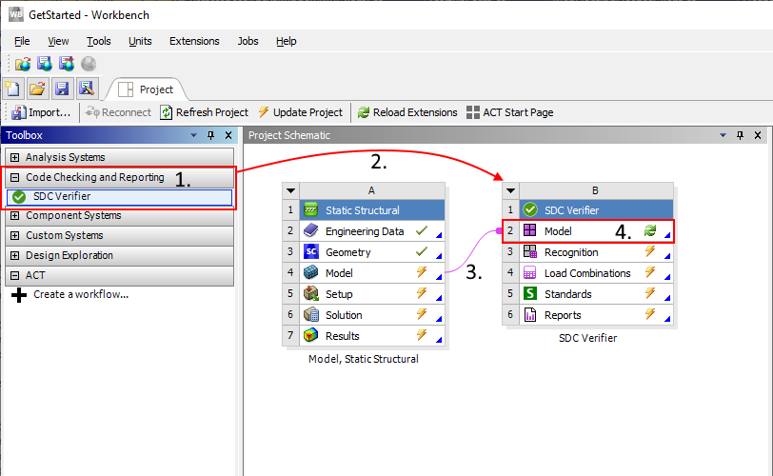Click the Results cell icon in system A
Screen dimensions: 773x476
310,336
